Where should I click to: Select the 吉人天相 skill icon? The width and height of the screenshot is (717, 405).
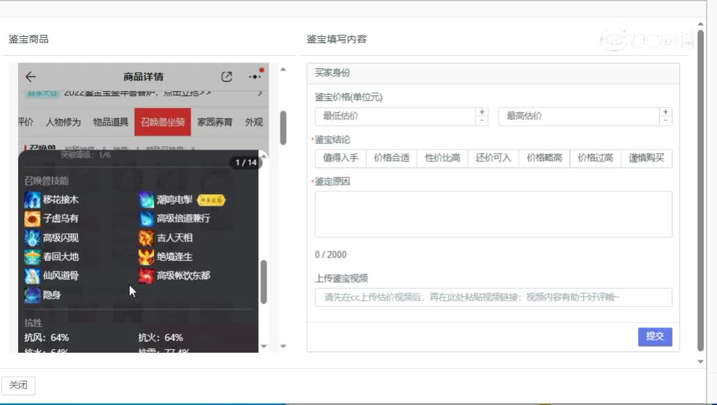tap(146, 237)
